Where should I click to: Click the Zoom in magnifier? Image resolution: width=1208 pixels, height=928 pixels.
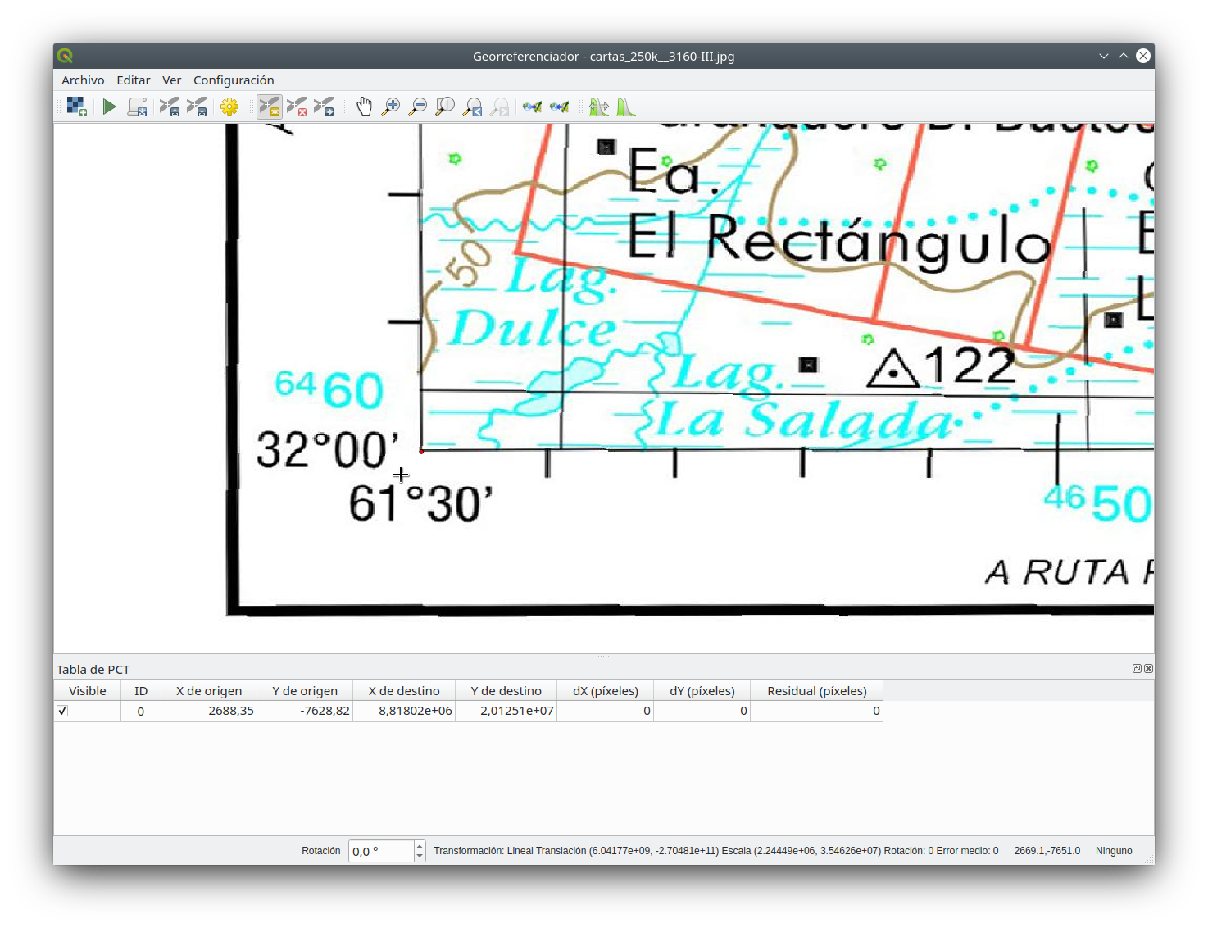pos(391,107)
